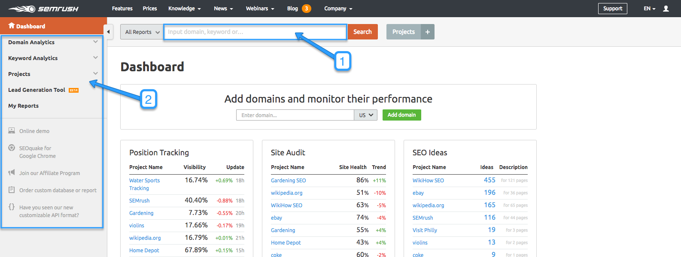Click the 40.40% visibility value
This screenshot has height=257, width=681.
[x=196, y=200]
